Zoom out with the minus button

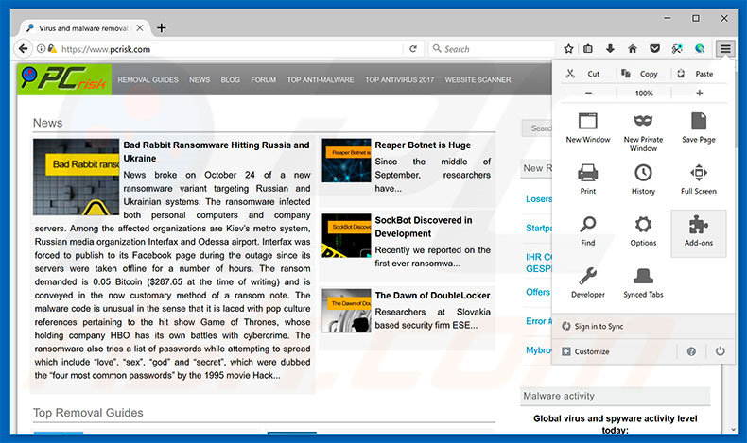tap(588, 93)
